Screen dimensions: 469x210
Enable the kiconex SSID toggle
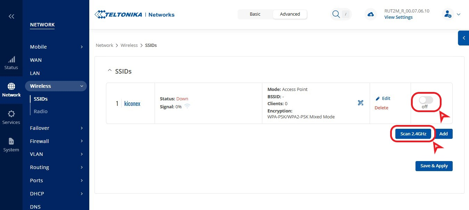[426, 100]
